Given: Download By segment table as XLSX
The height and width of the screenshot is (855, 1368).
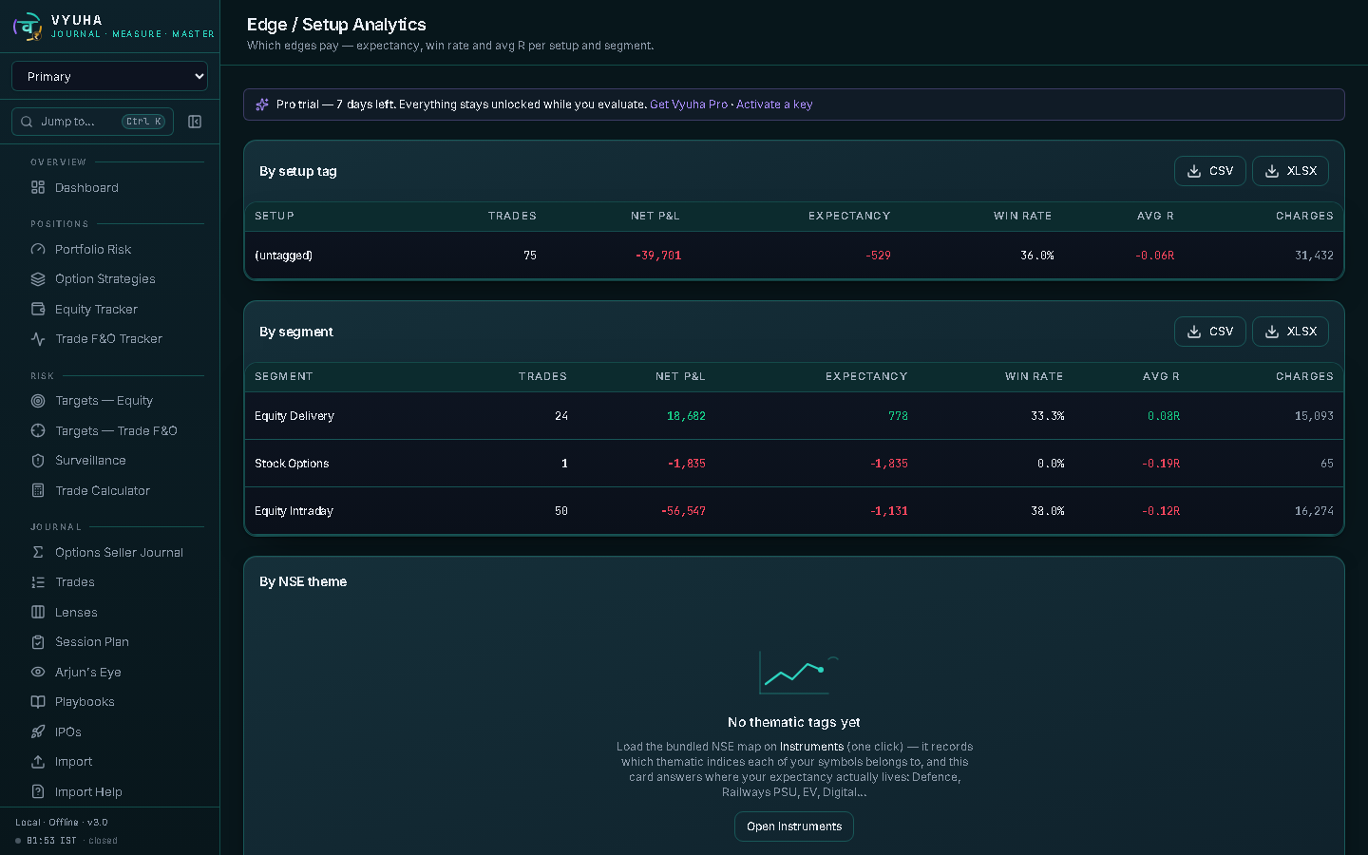Looking at the screenshot, I should point(1290,332).
